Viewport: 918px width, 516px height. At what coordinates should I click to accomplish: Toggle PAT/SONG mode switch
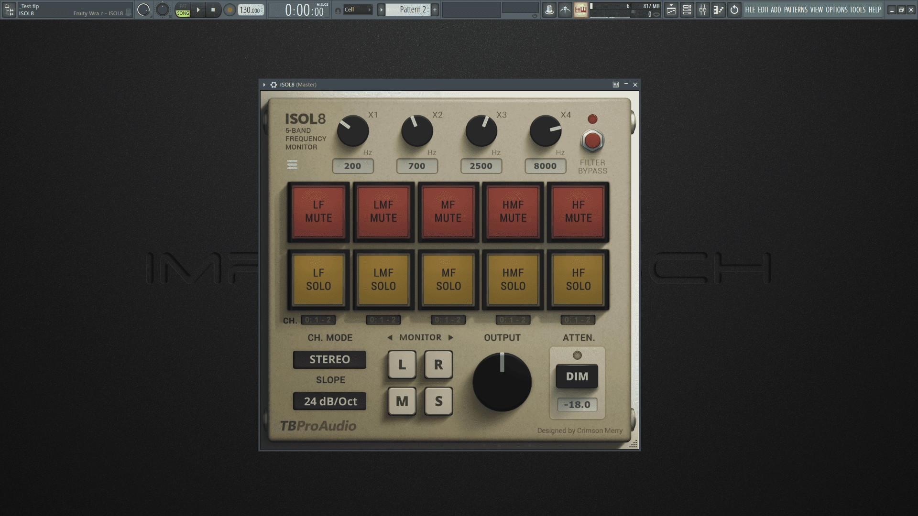click(x=183, y=10)
